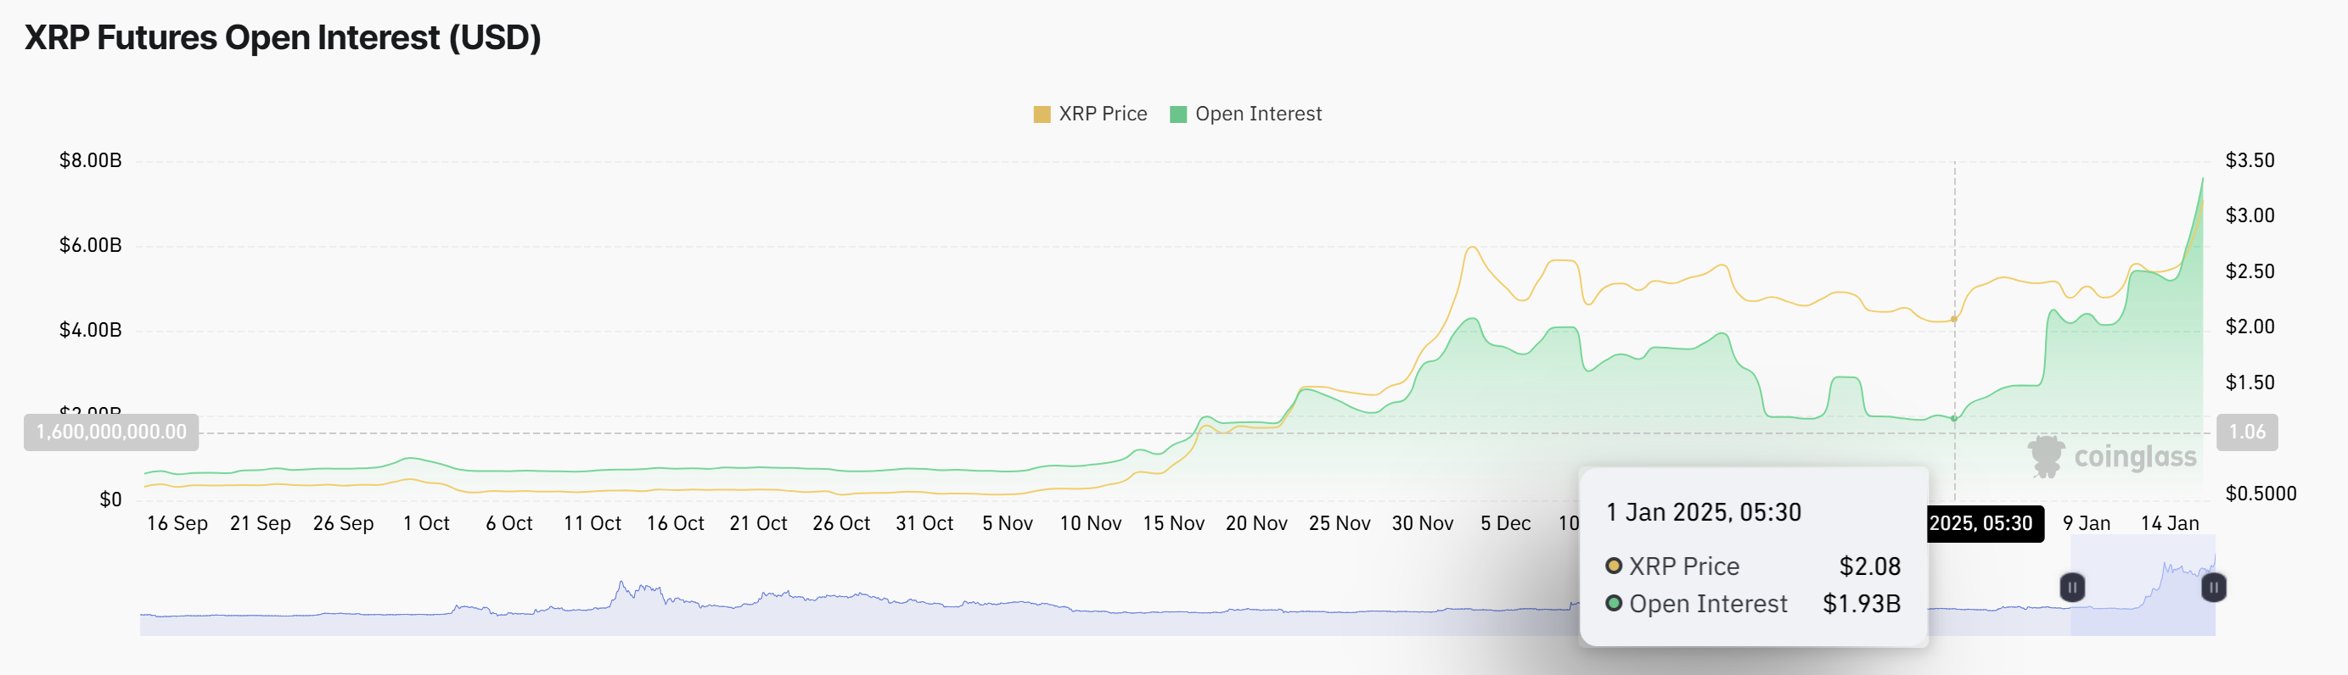Click the $2.50 right axis label
2348x675 pixels.
[2250, 271]
